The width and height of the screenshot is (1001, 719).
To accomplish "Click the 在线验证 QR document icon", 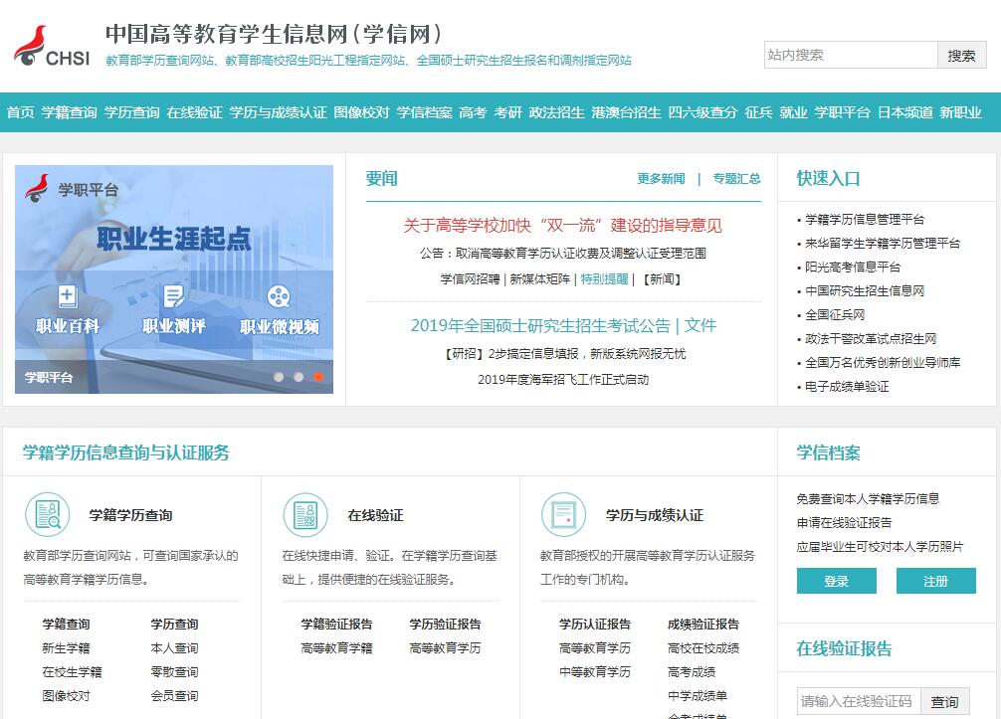I will click(305, 515).
